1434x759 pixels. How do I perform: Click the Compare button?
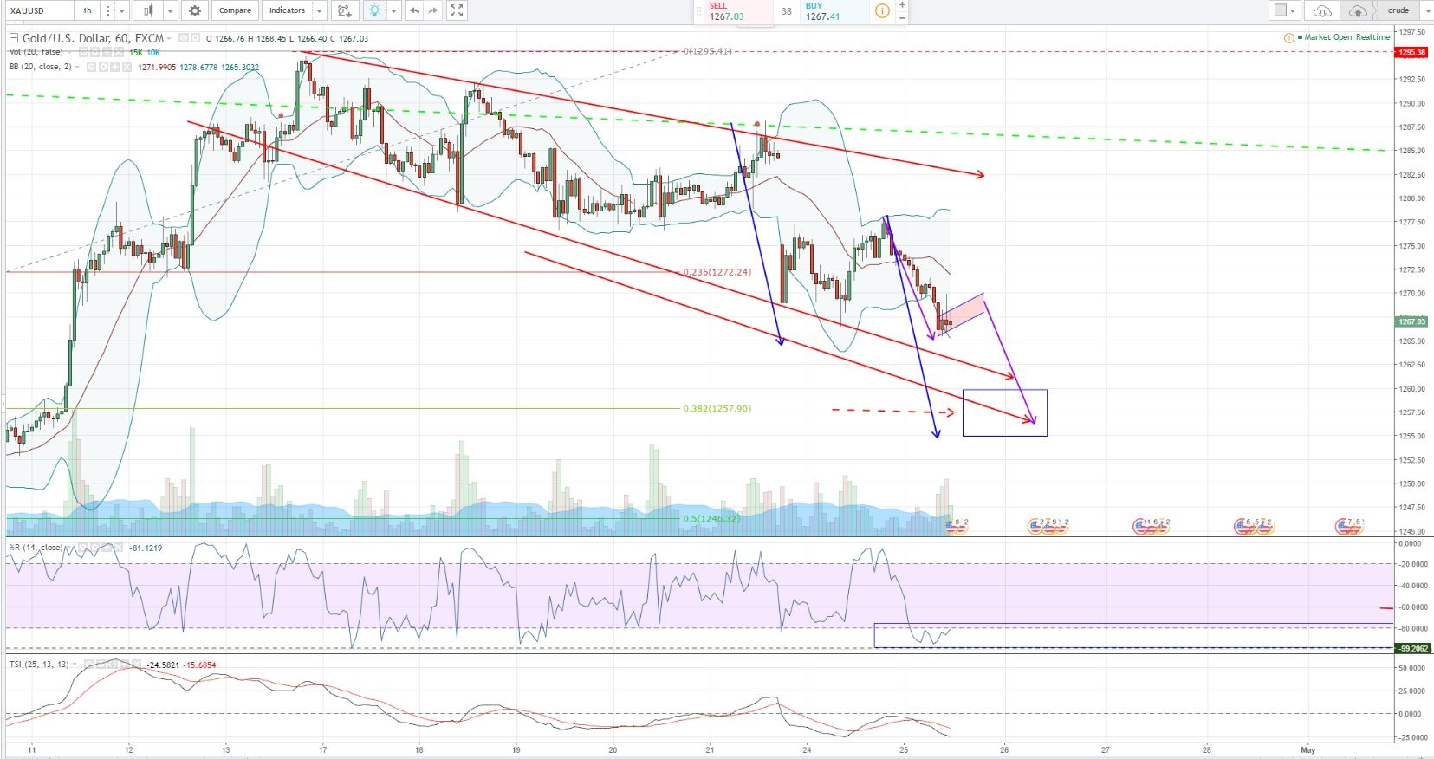pyautogui.click(x=235, y=10)
